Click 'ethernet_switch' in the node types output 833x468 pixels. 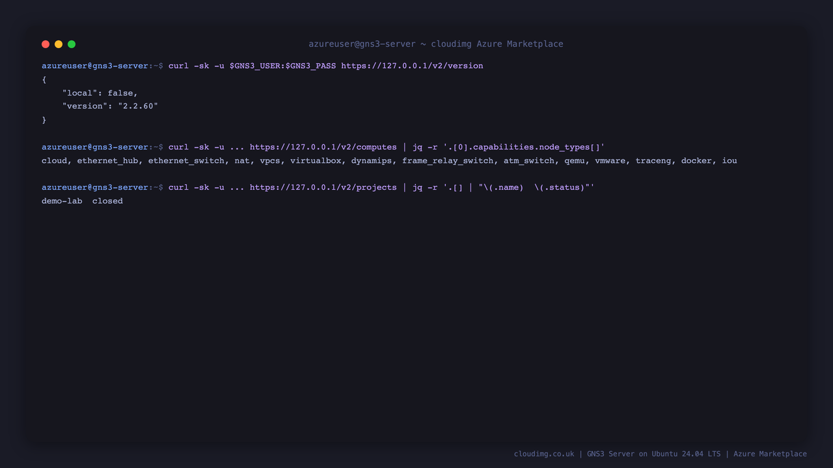click(x=186, y=161)
